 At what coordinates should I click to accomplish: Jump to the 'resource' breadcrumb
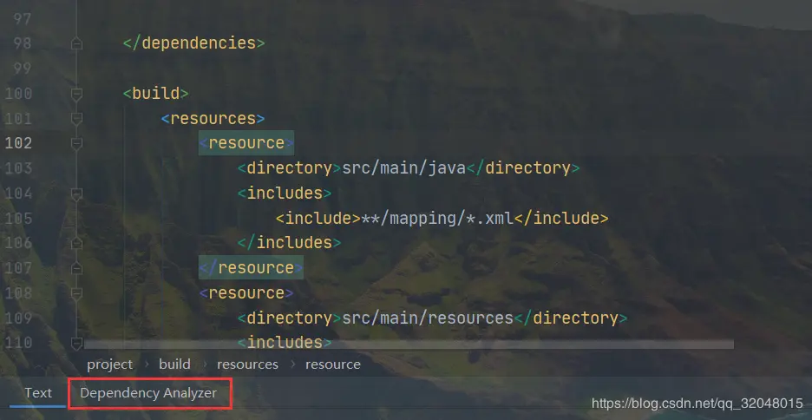click(x=333, y=364)
